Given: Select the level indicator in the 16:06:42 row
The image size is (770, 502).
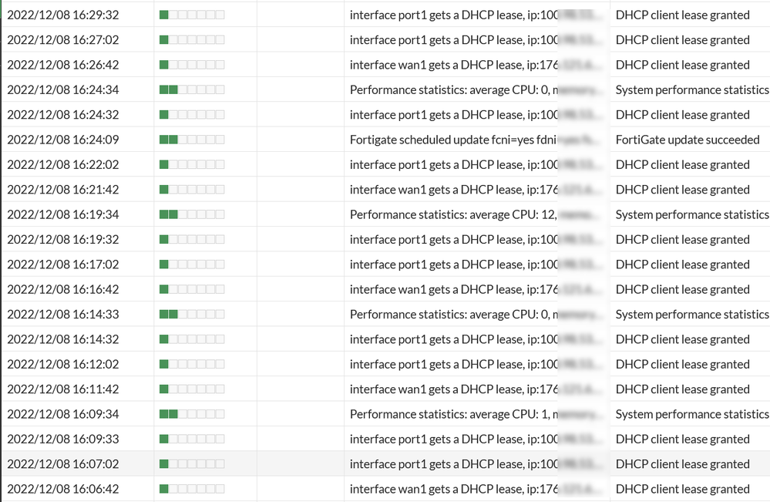Looking at the screenshot, I should (192, 489).
